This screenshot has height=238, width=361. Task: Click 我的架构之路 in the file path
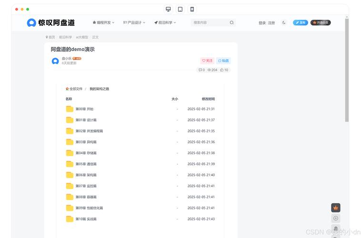click(x=99, y=89)
